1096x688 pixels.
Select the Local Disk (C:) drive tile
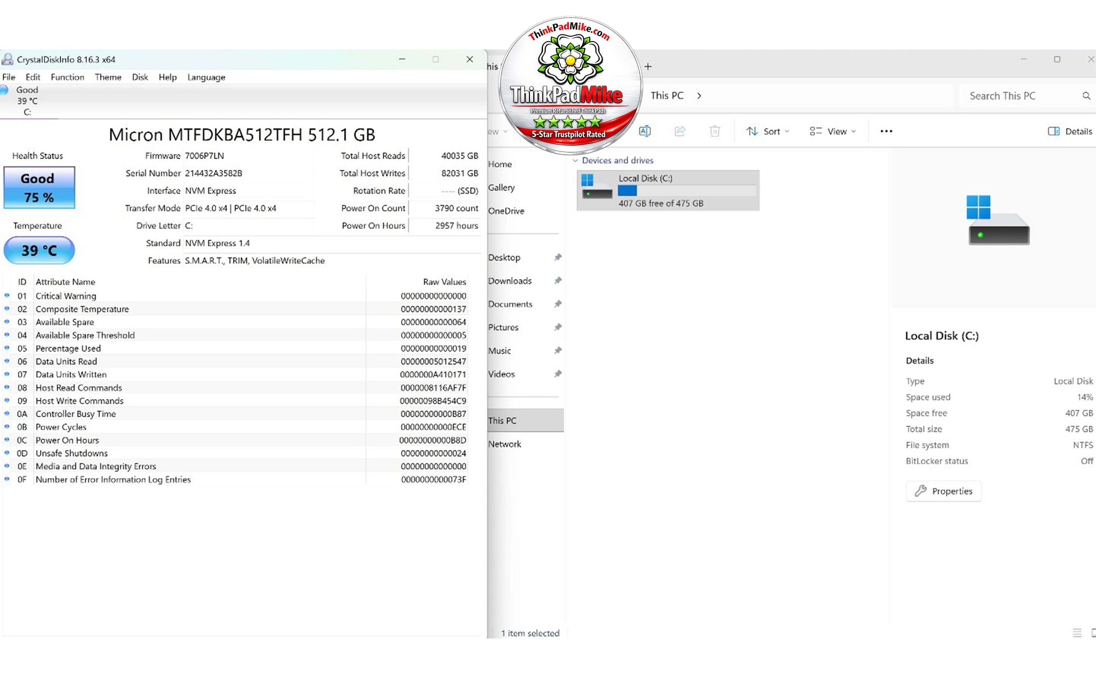coord(668,191)
